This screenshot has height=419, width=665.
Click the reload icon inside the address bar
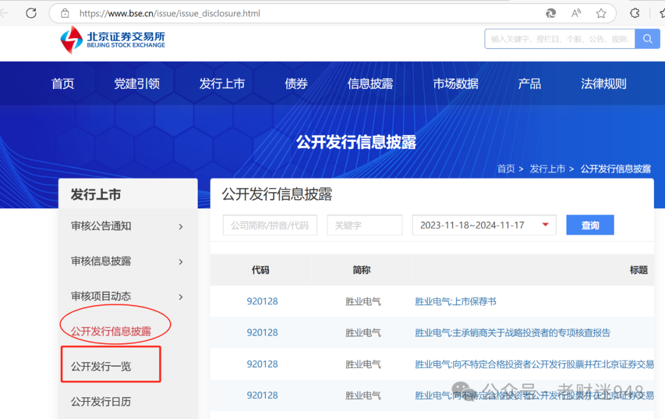tap(550, 13)
